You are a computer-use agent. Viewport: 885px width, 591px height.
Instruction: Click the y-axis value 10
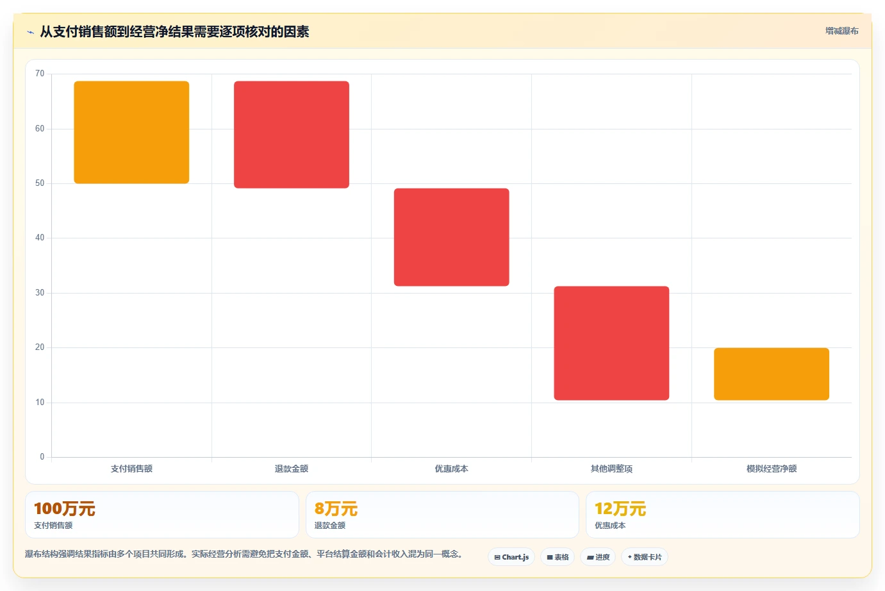pyautogui.click(x=40, y=403)
